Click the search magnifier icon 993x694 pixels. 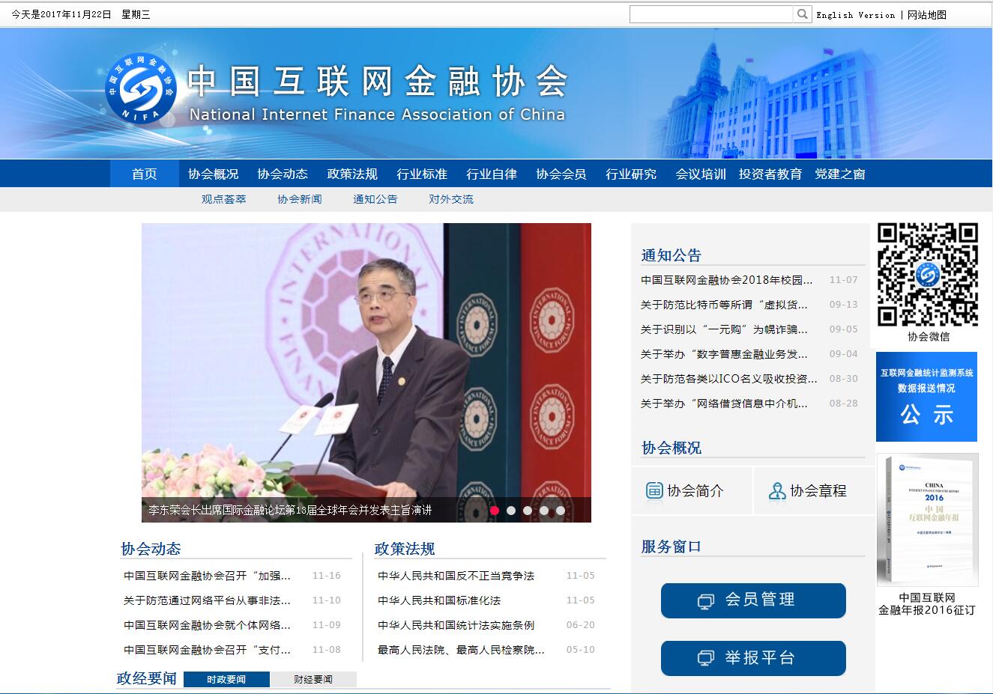[803, 14]
